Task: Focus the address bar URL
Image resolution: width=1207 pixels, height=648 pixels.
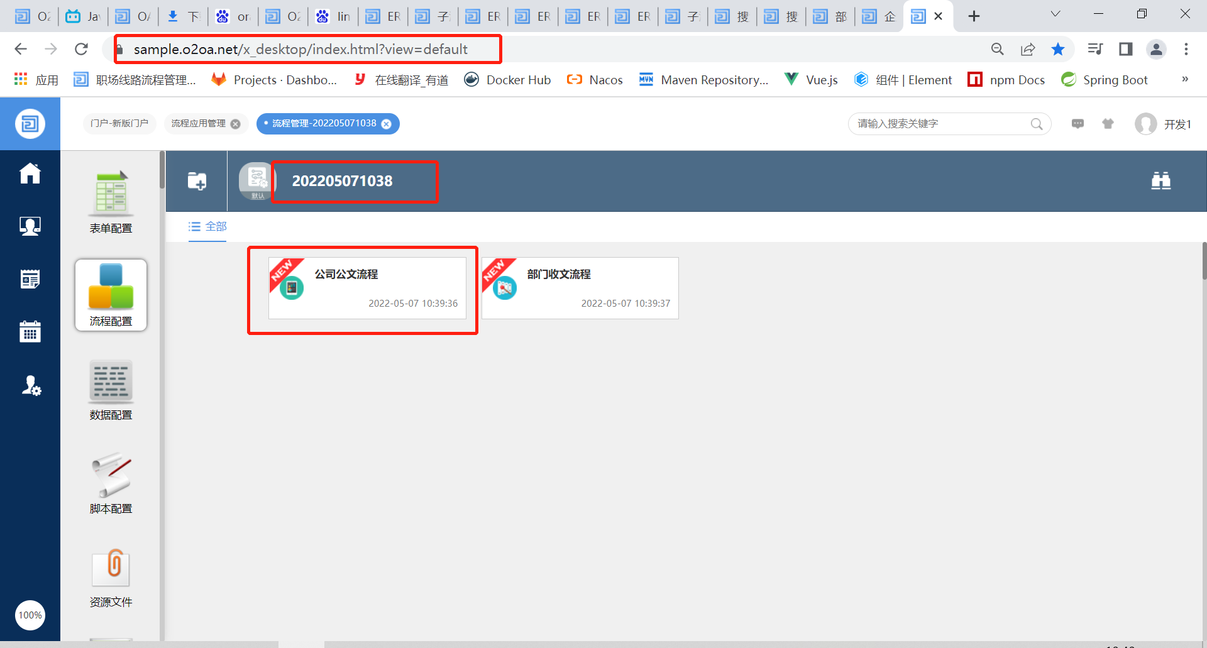Action: click(300, 49)
